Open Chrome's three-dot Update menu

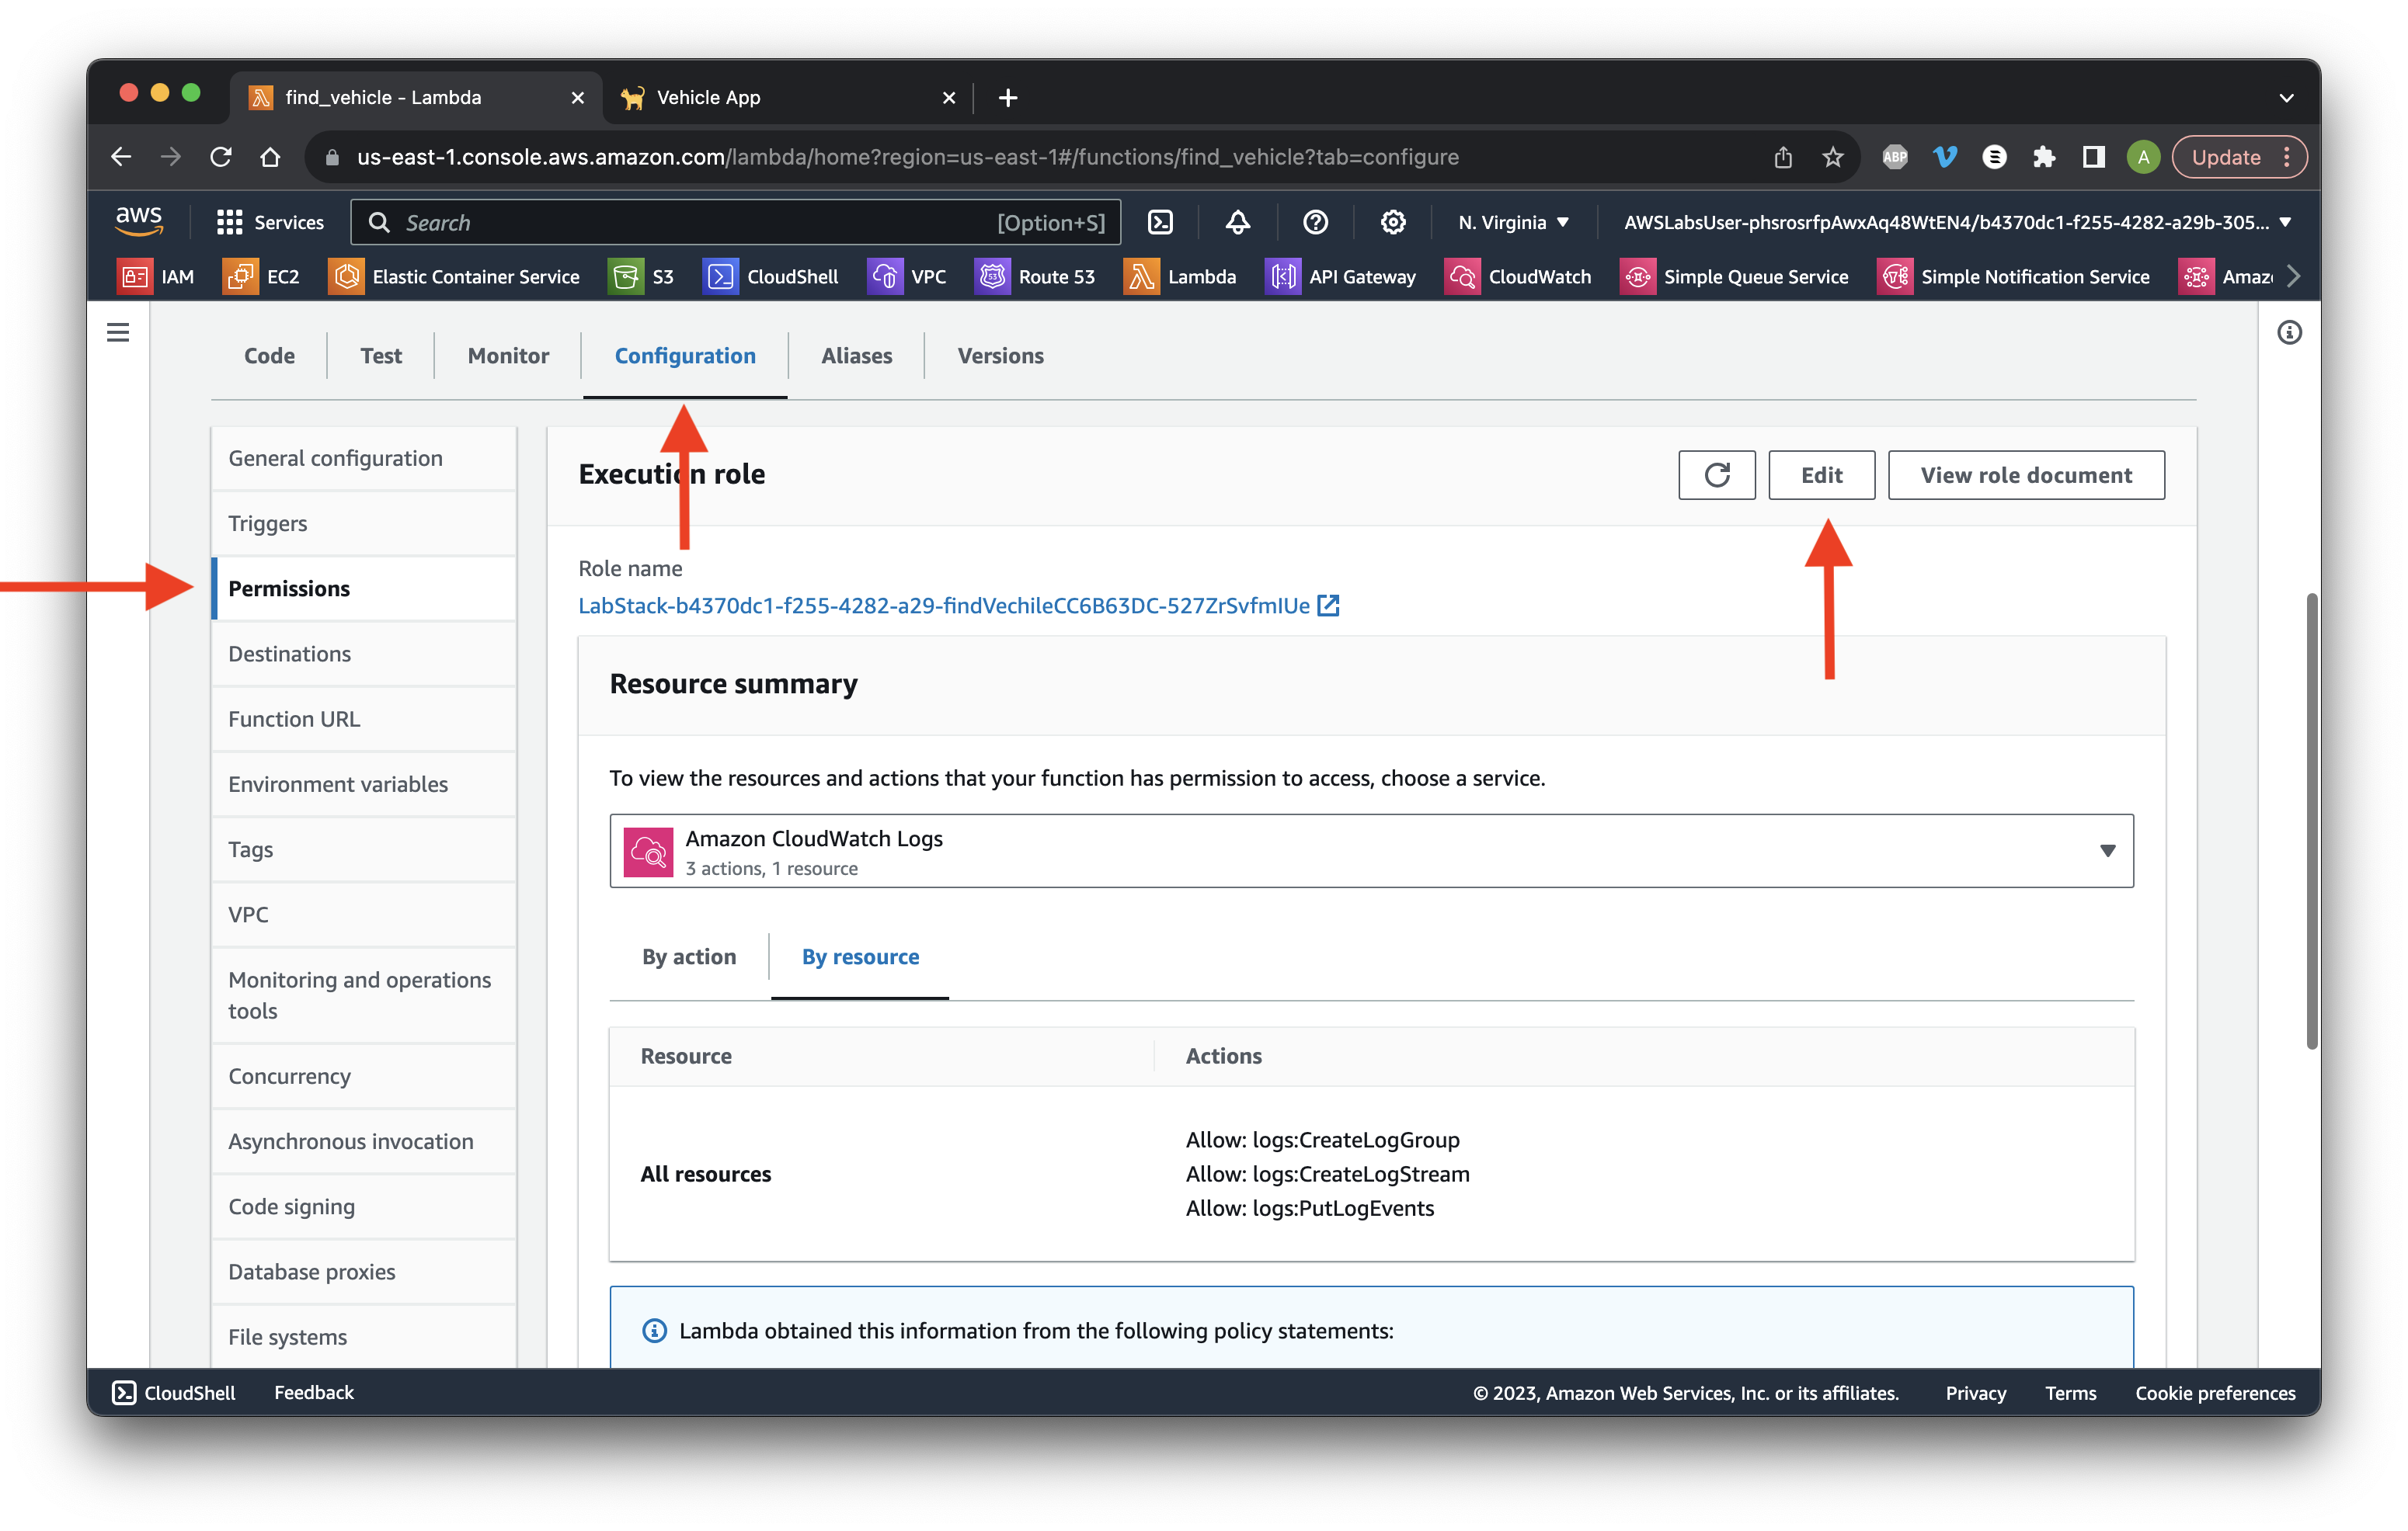point(2286,157)
